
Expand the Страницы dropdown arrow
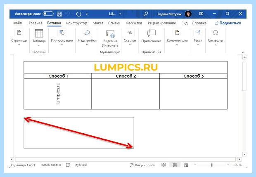19,45
